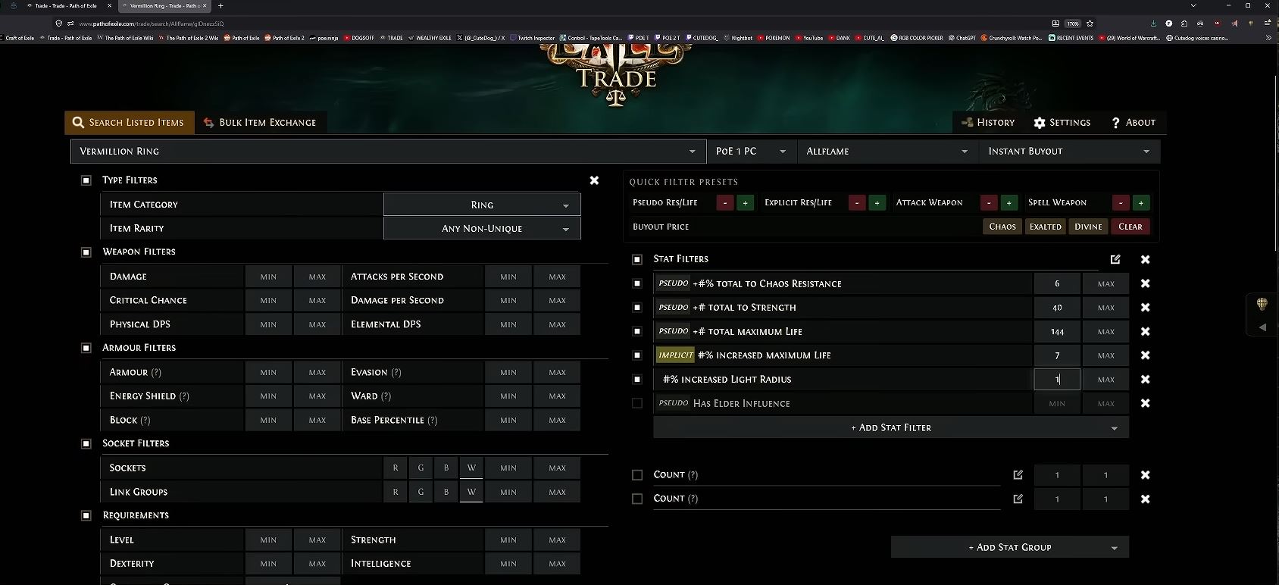Image resolution: width=1279 pixels, height=585 pixels.
Task: Delete the entire Stat Filters group
Action: [1145, 259]
